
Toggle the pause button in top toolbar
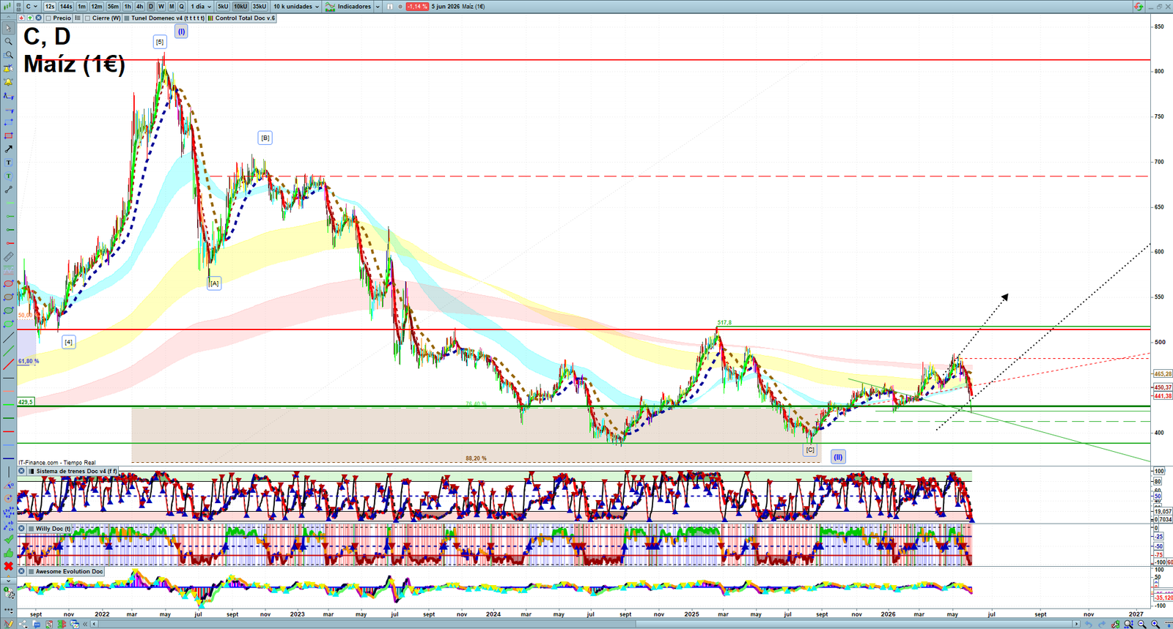pos(390,6)
